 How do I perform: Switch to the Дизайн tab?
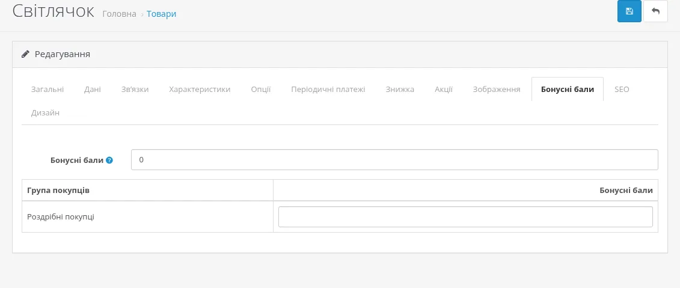(45, 113)
